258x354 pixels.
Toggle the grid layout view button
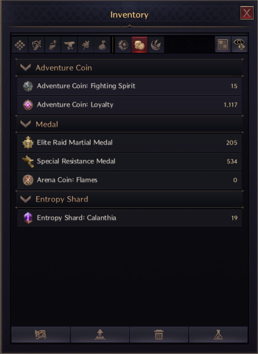click(223, 44)
